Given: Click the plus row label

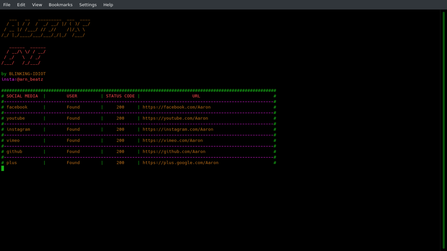Looking at the screenshot, I should (x=12, y=163).
